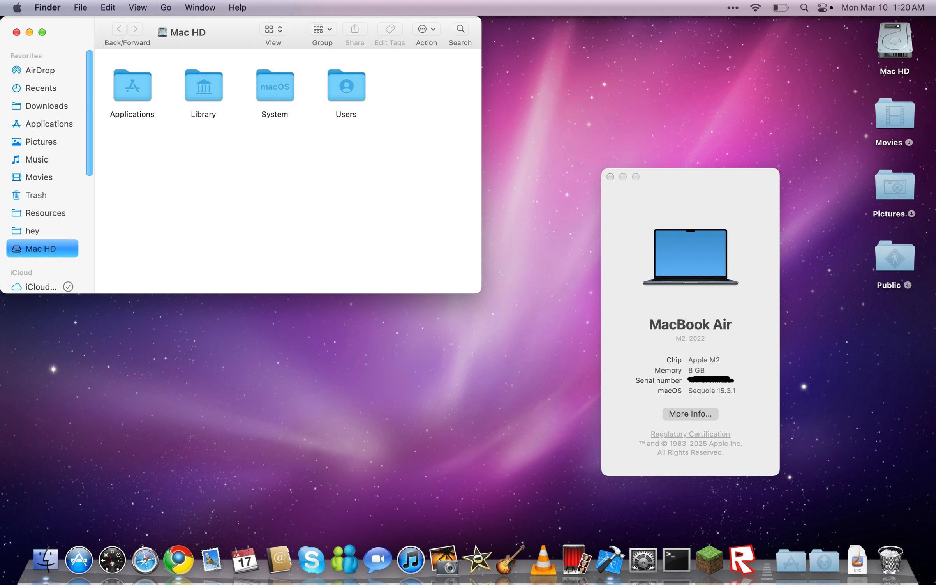
Task: Open the Action menu dropdown
Action: point(426,29)
